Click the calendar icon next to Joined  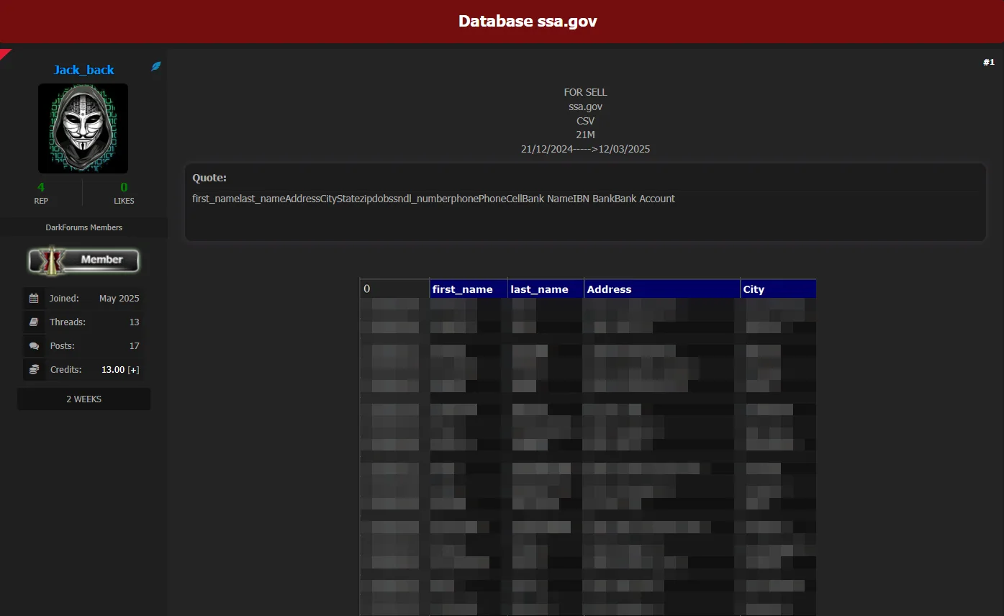click(34, 298)
